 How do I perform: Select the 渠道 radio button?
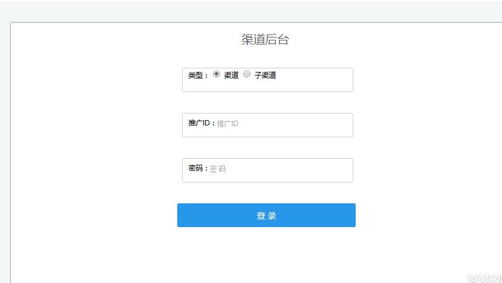[x=217, y=74]
